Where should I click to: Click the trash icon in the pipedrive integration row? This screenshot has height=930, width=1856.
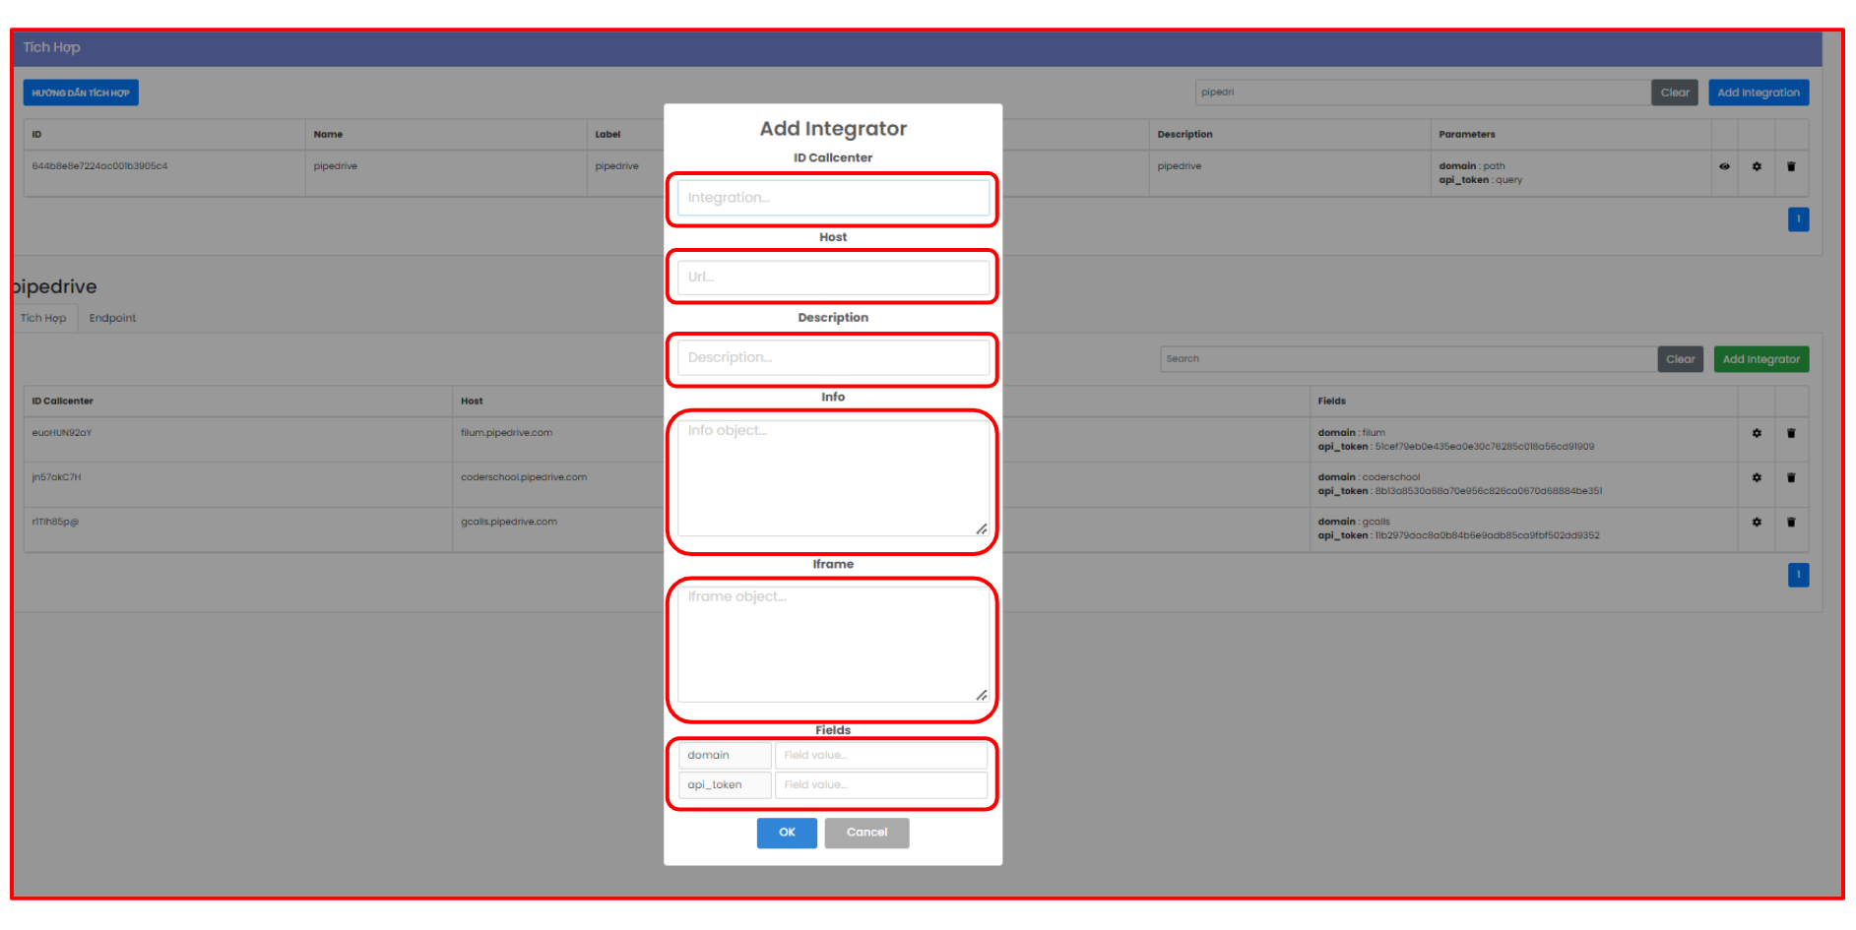pyautogui.click(x=1791, y=166)
